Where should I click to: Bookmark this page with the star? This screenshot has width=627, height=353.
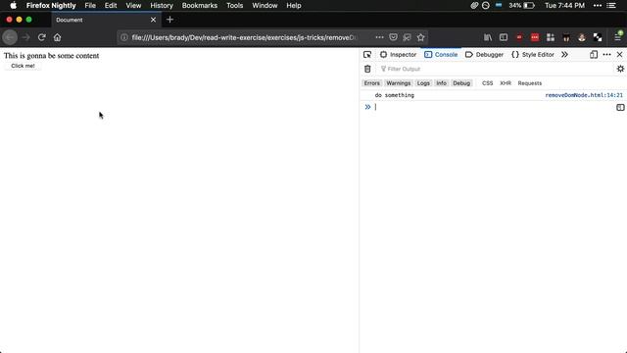[x=420, y=37]
